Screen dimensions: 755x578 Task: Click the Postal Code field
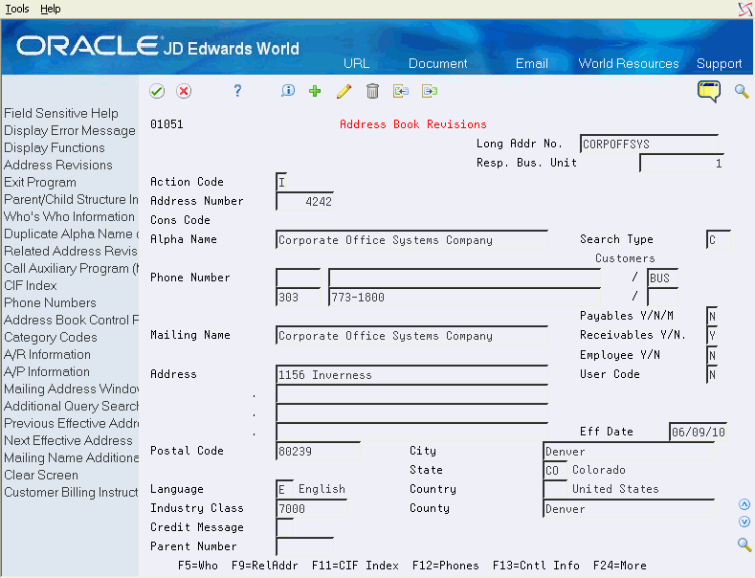(318, 452)
